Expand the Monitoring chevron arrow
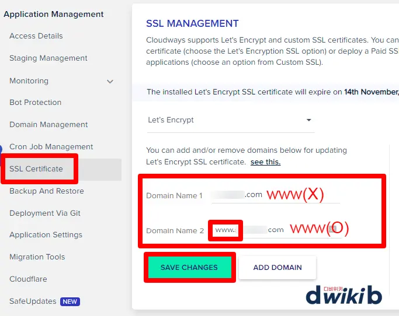Image resolution: width=399 pixels, height=316 pixels. (x=110, y=81)
